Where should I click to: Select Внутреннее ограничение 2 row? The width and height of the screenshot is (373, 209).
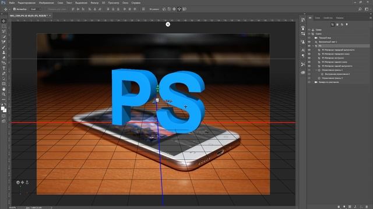click(337, 74)
